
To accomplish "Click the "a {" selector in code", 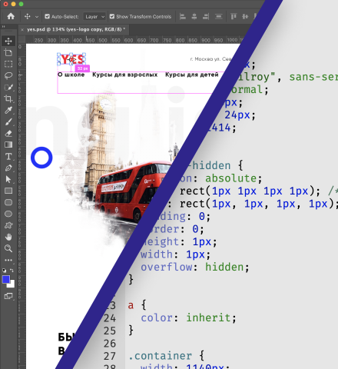I will coord(137,305).
